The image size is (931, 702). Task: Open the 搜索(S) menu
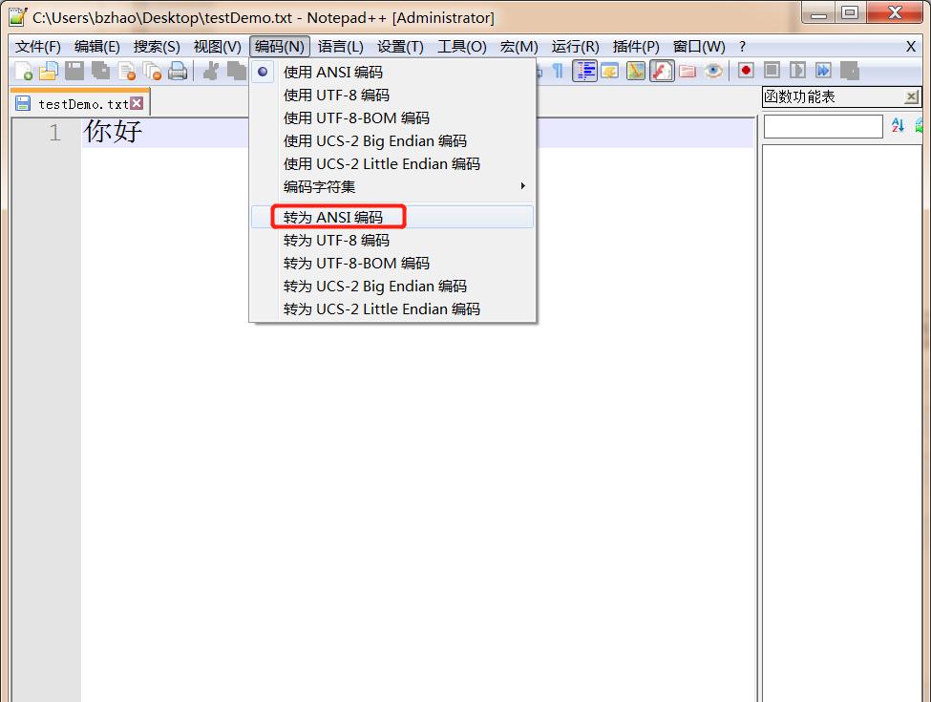(x=157, y=47)
